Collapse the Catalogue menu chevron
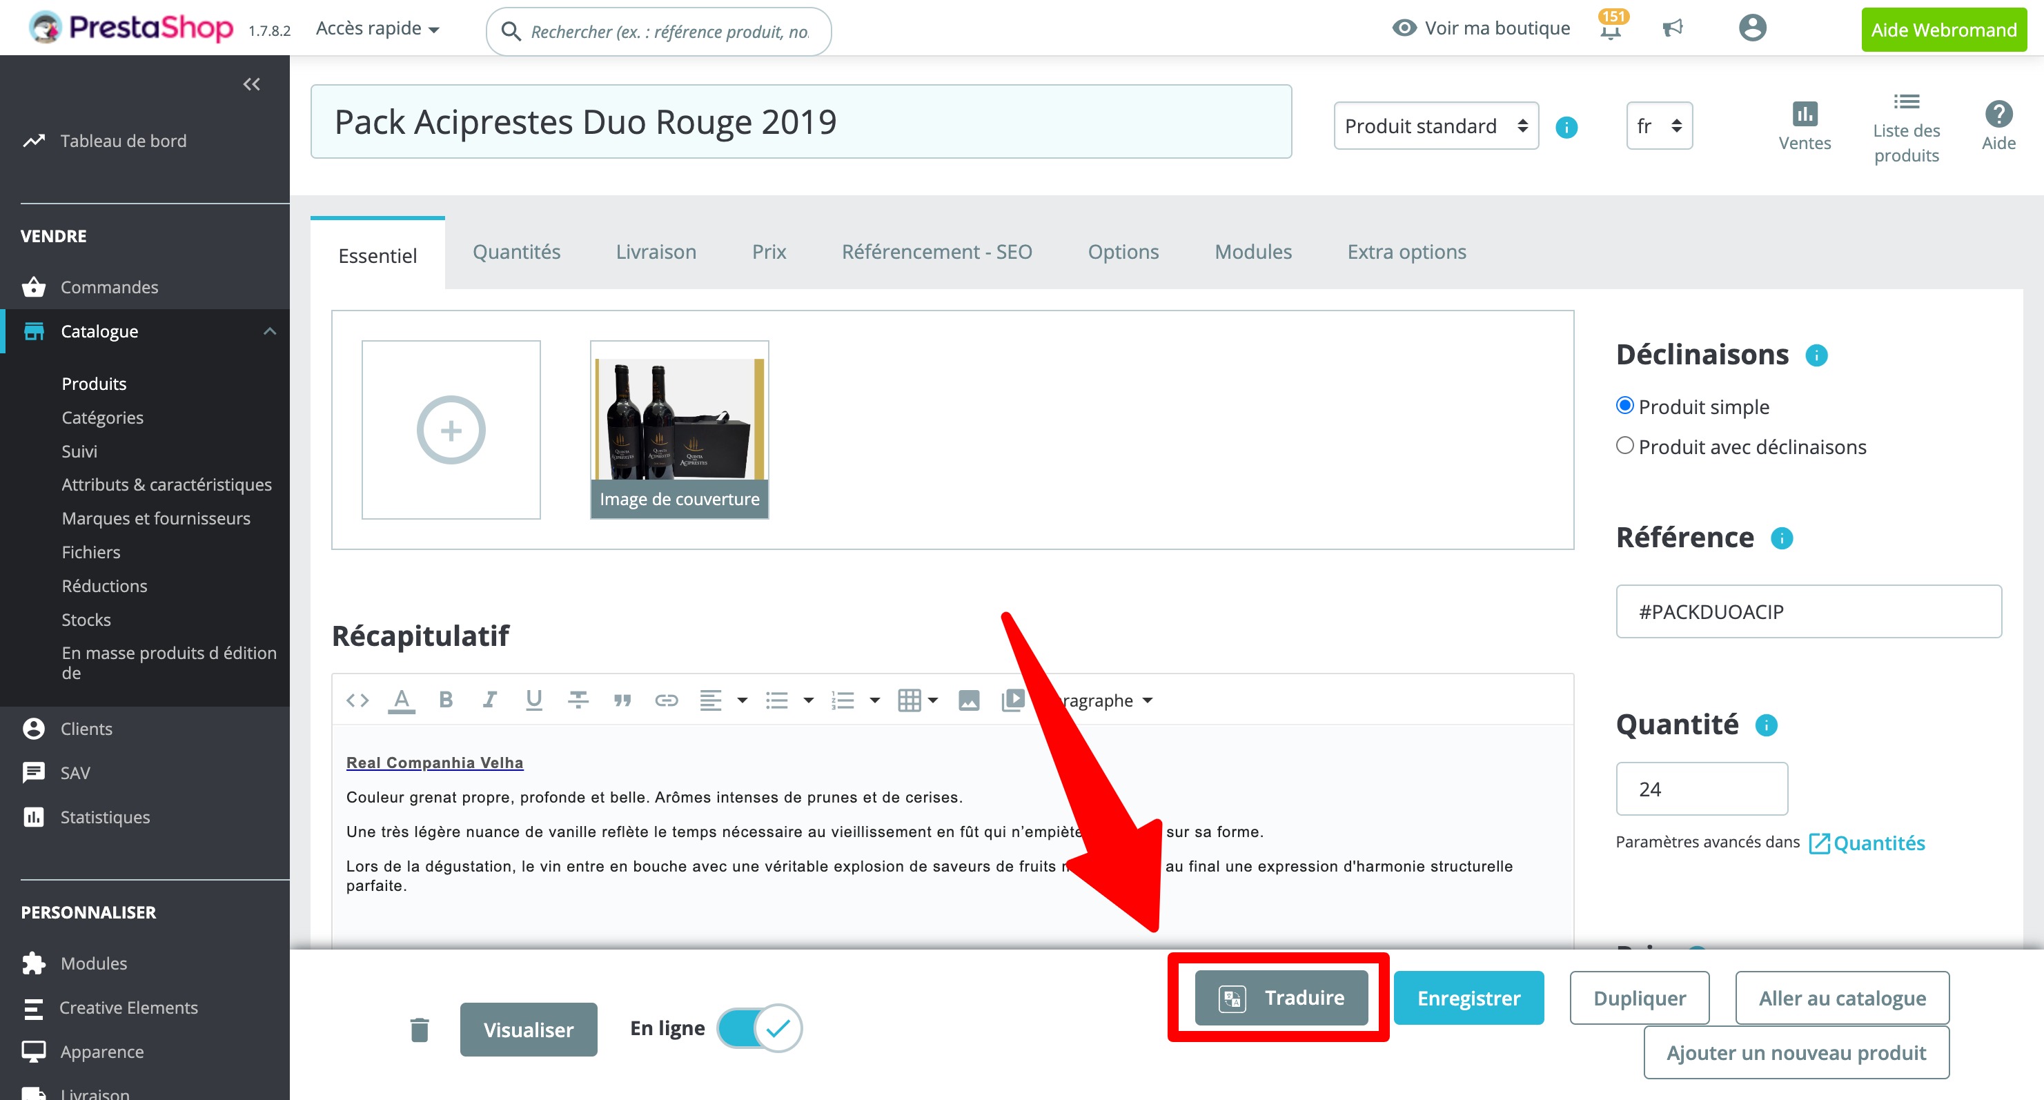This screenshot has height=1100, width=2044. click(x=270, y=331)
